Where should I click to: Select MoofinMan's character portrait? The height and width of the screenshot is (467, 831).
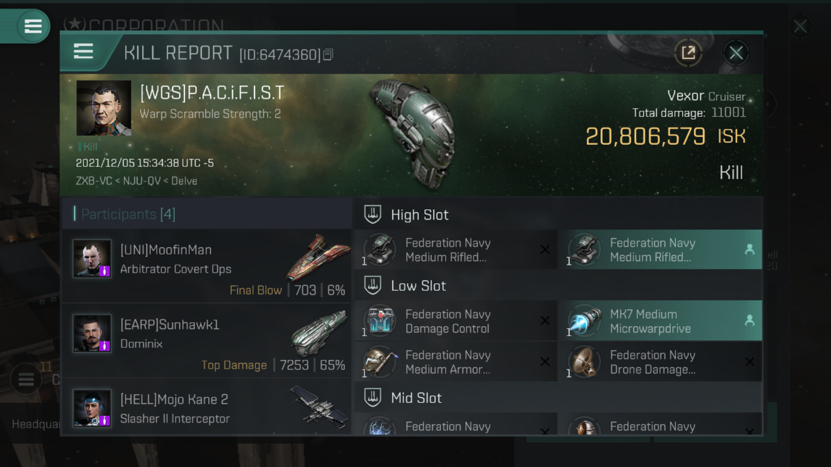pos(92,259)
